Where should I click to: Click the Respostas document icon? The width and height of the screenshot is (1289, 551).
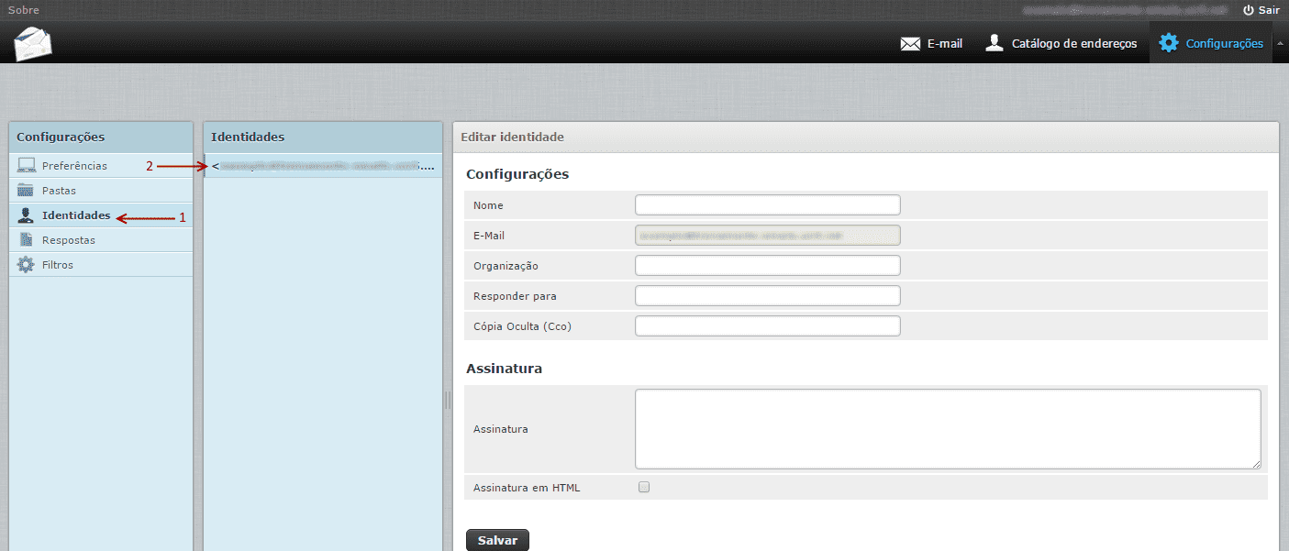pyautogui.click(x=27, y=240)
